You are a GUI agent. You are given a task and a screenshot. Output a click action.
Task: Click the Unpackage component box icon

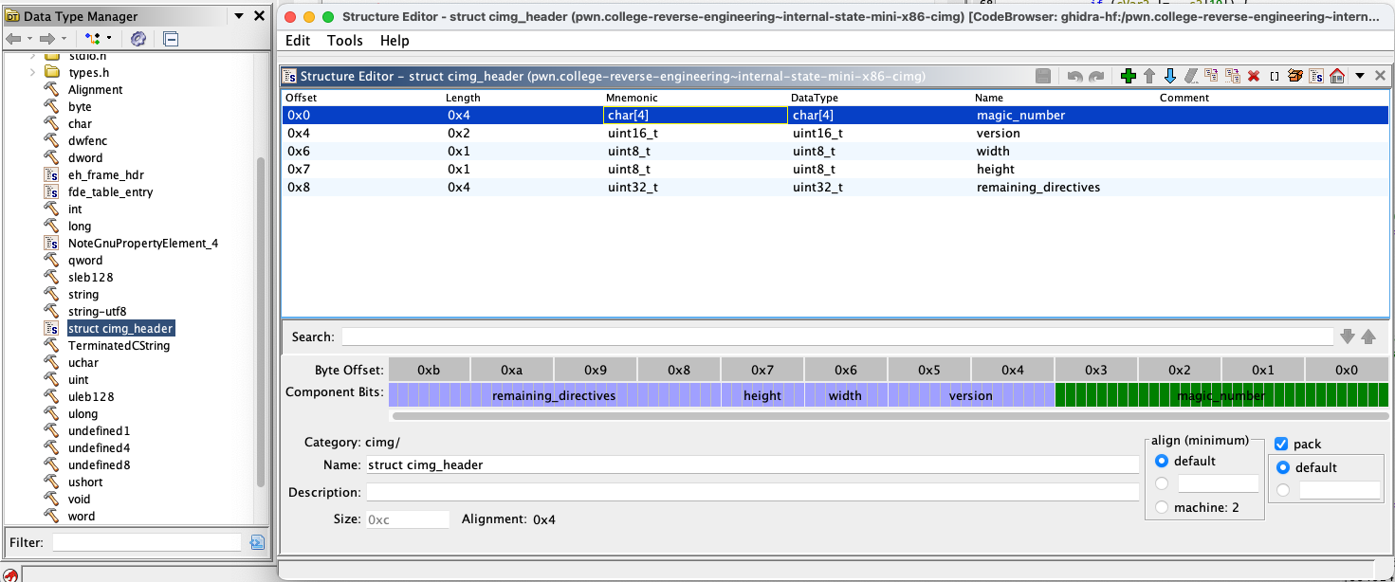pyautogui.click(x=1295, y=76)
